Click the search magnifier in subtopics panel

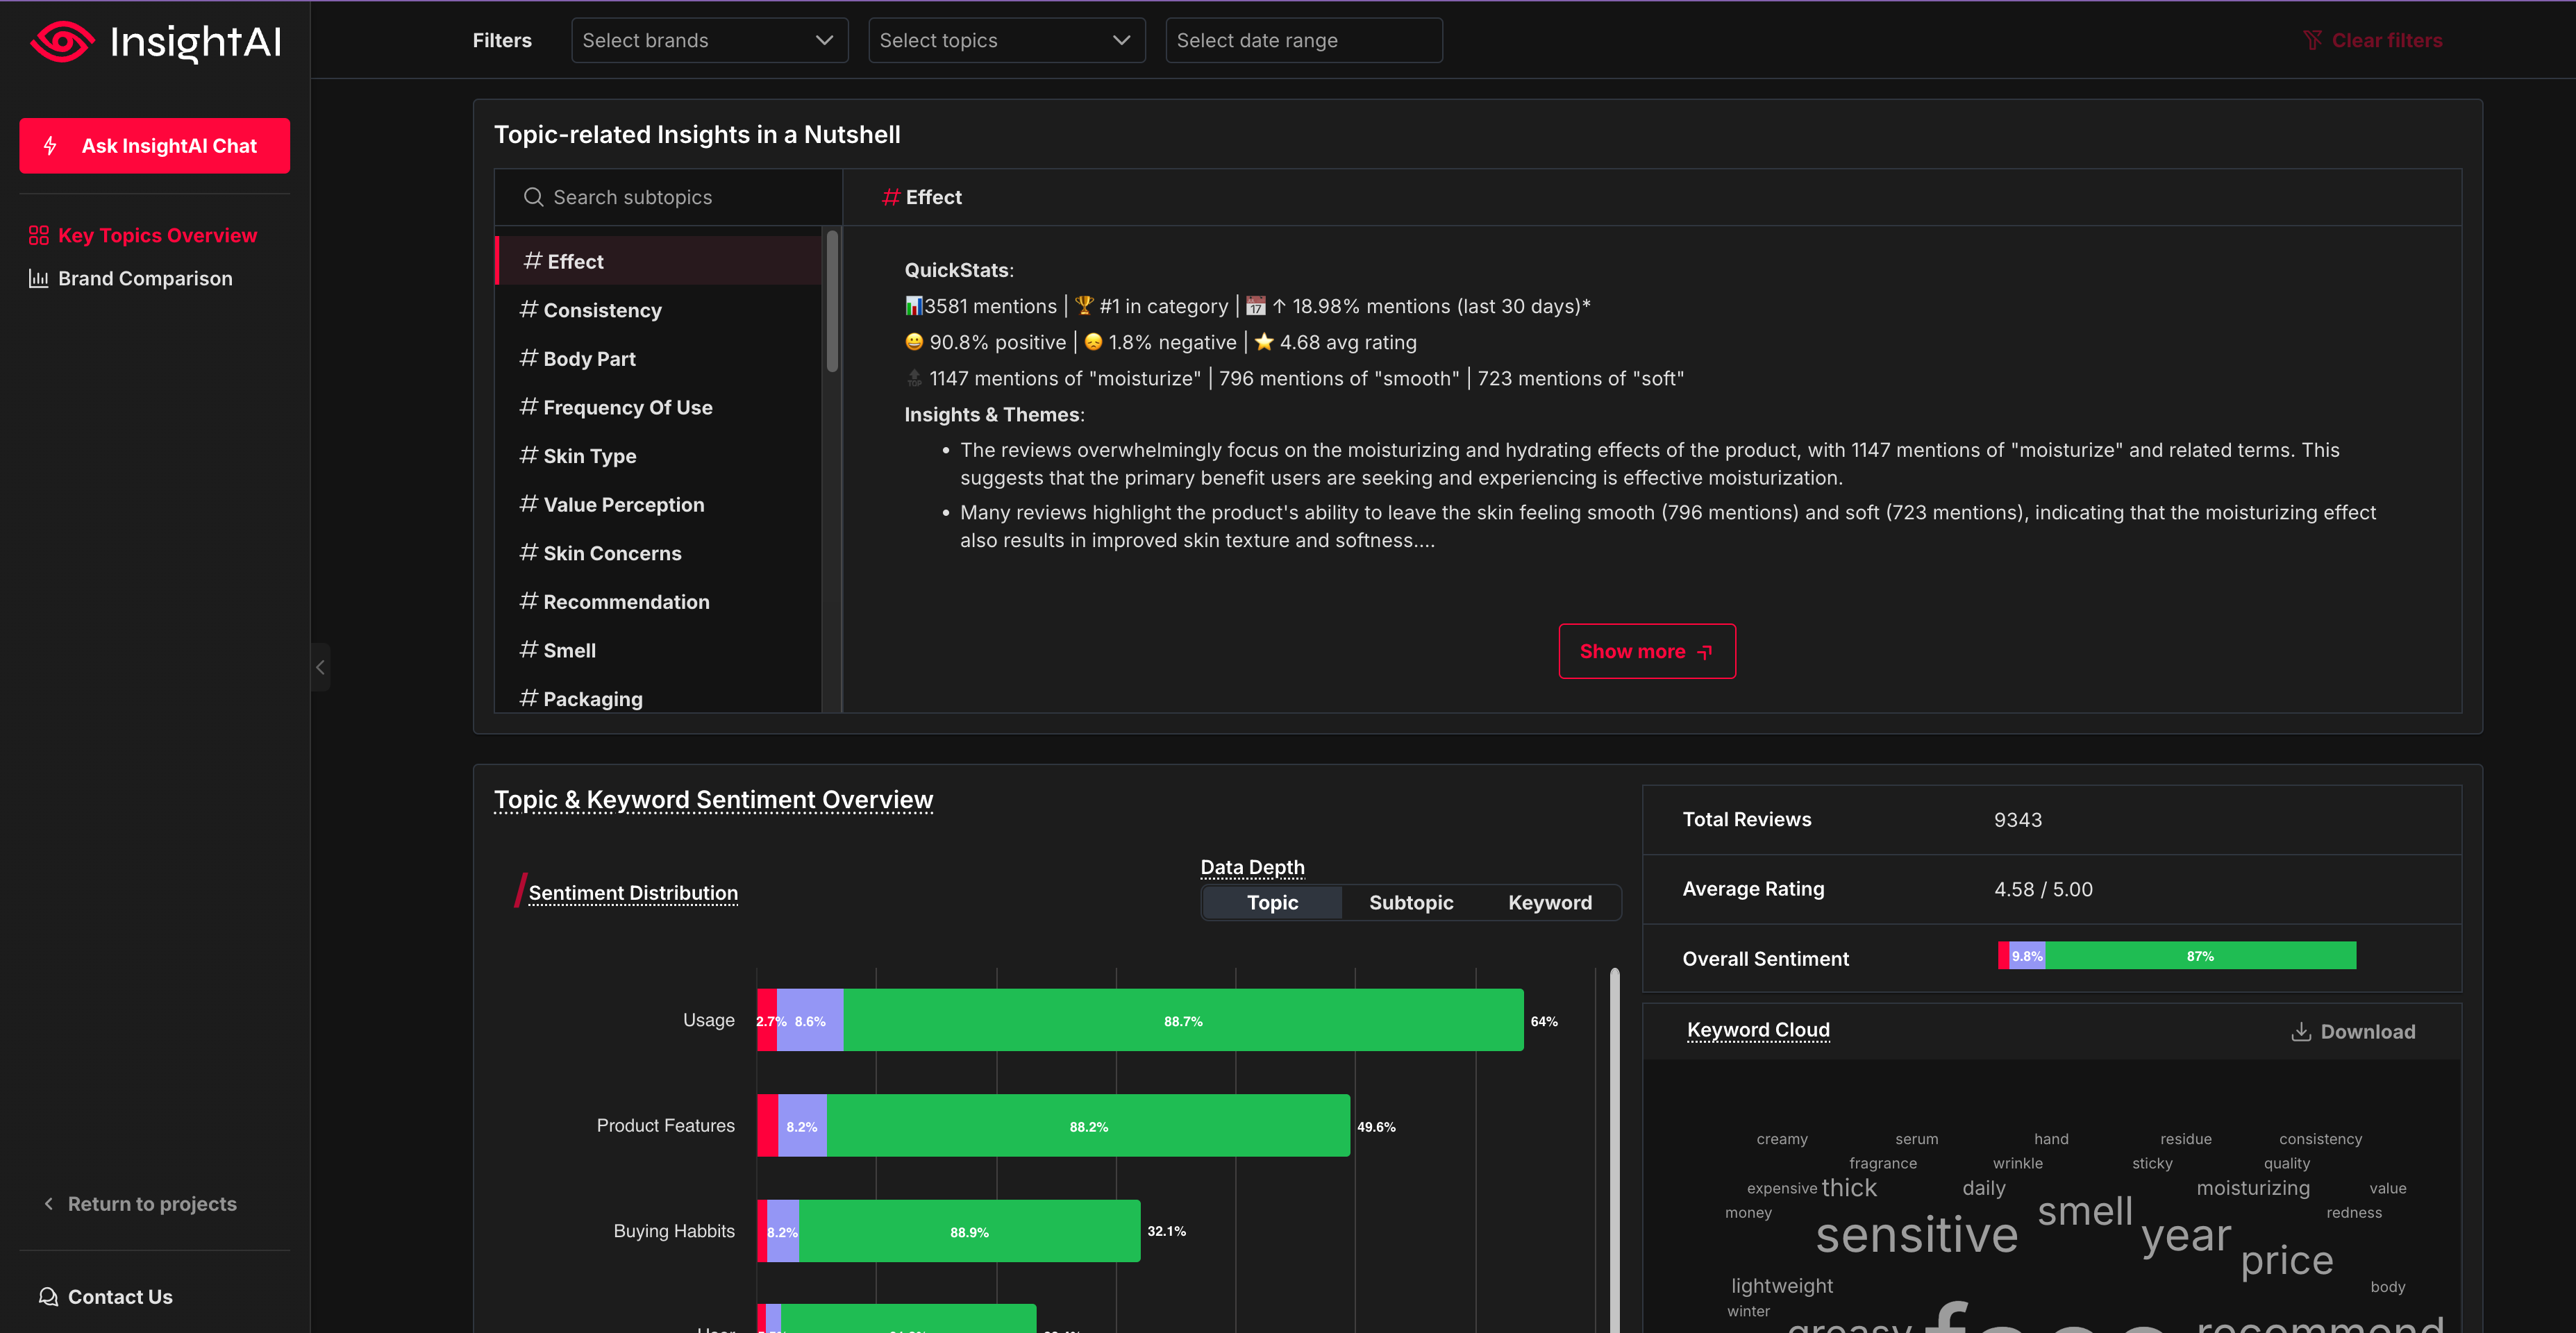pos(534,197)
